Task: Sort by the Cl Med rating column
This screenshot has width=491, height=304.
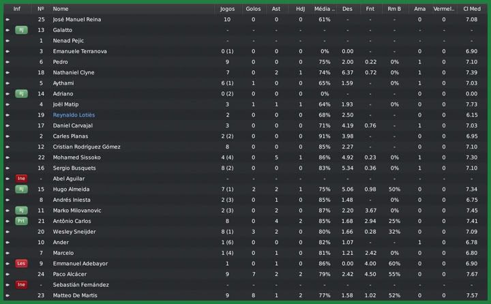Action: point(471,9)
